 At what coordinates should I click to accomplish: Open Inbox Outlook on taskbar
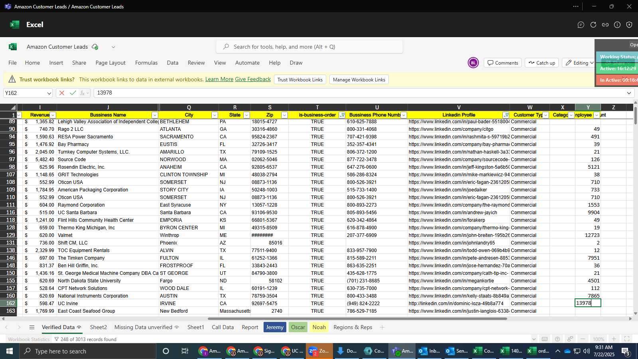429,351
